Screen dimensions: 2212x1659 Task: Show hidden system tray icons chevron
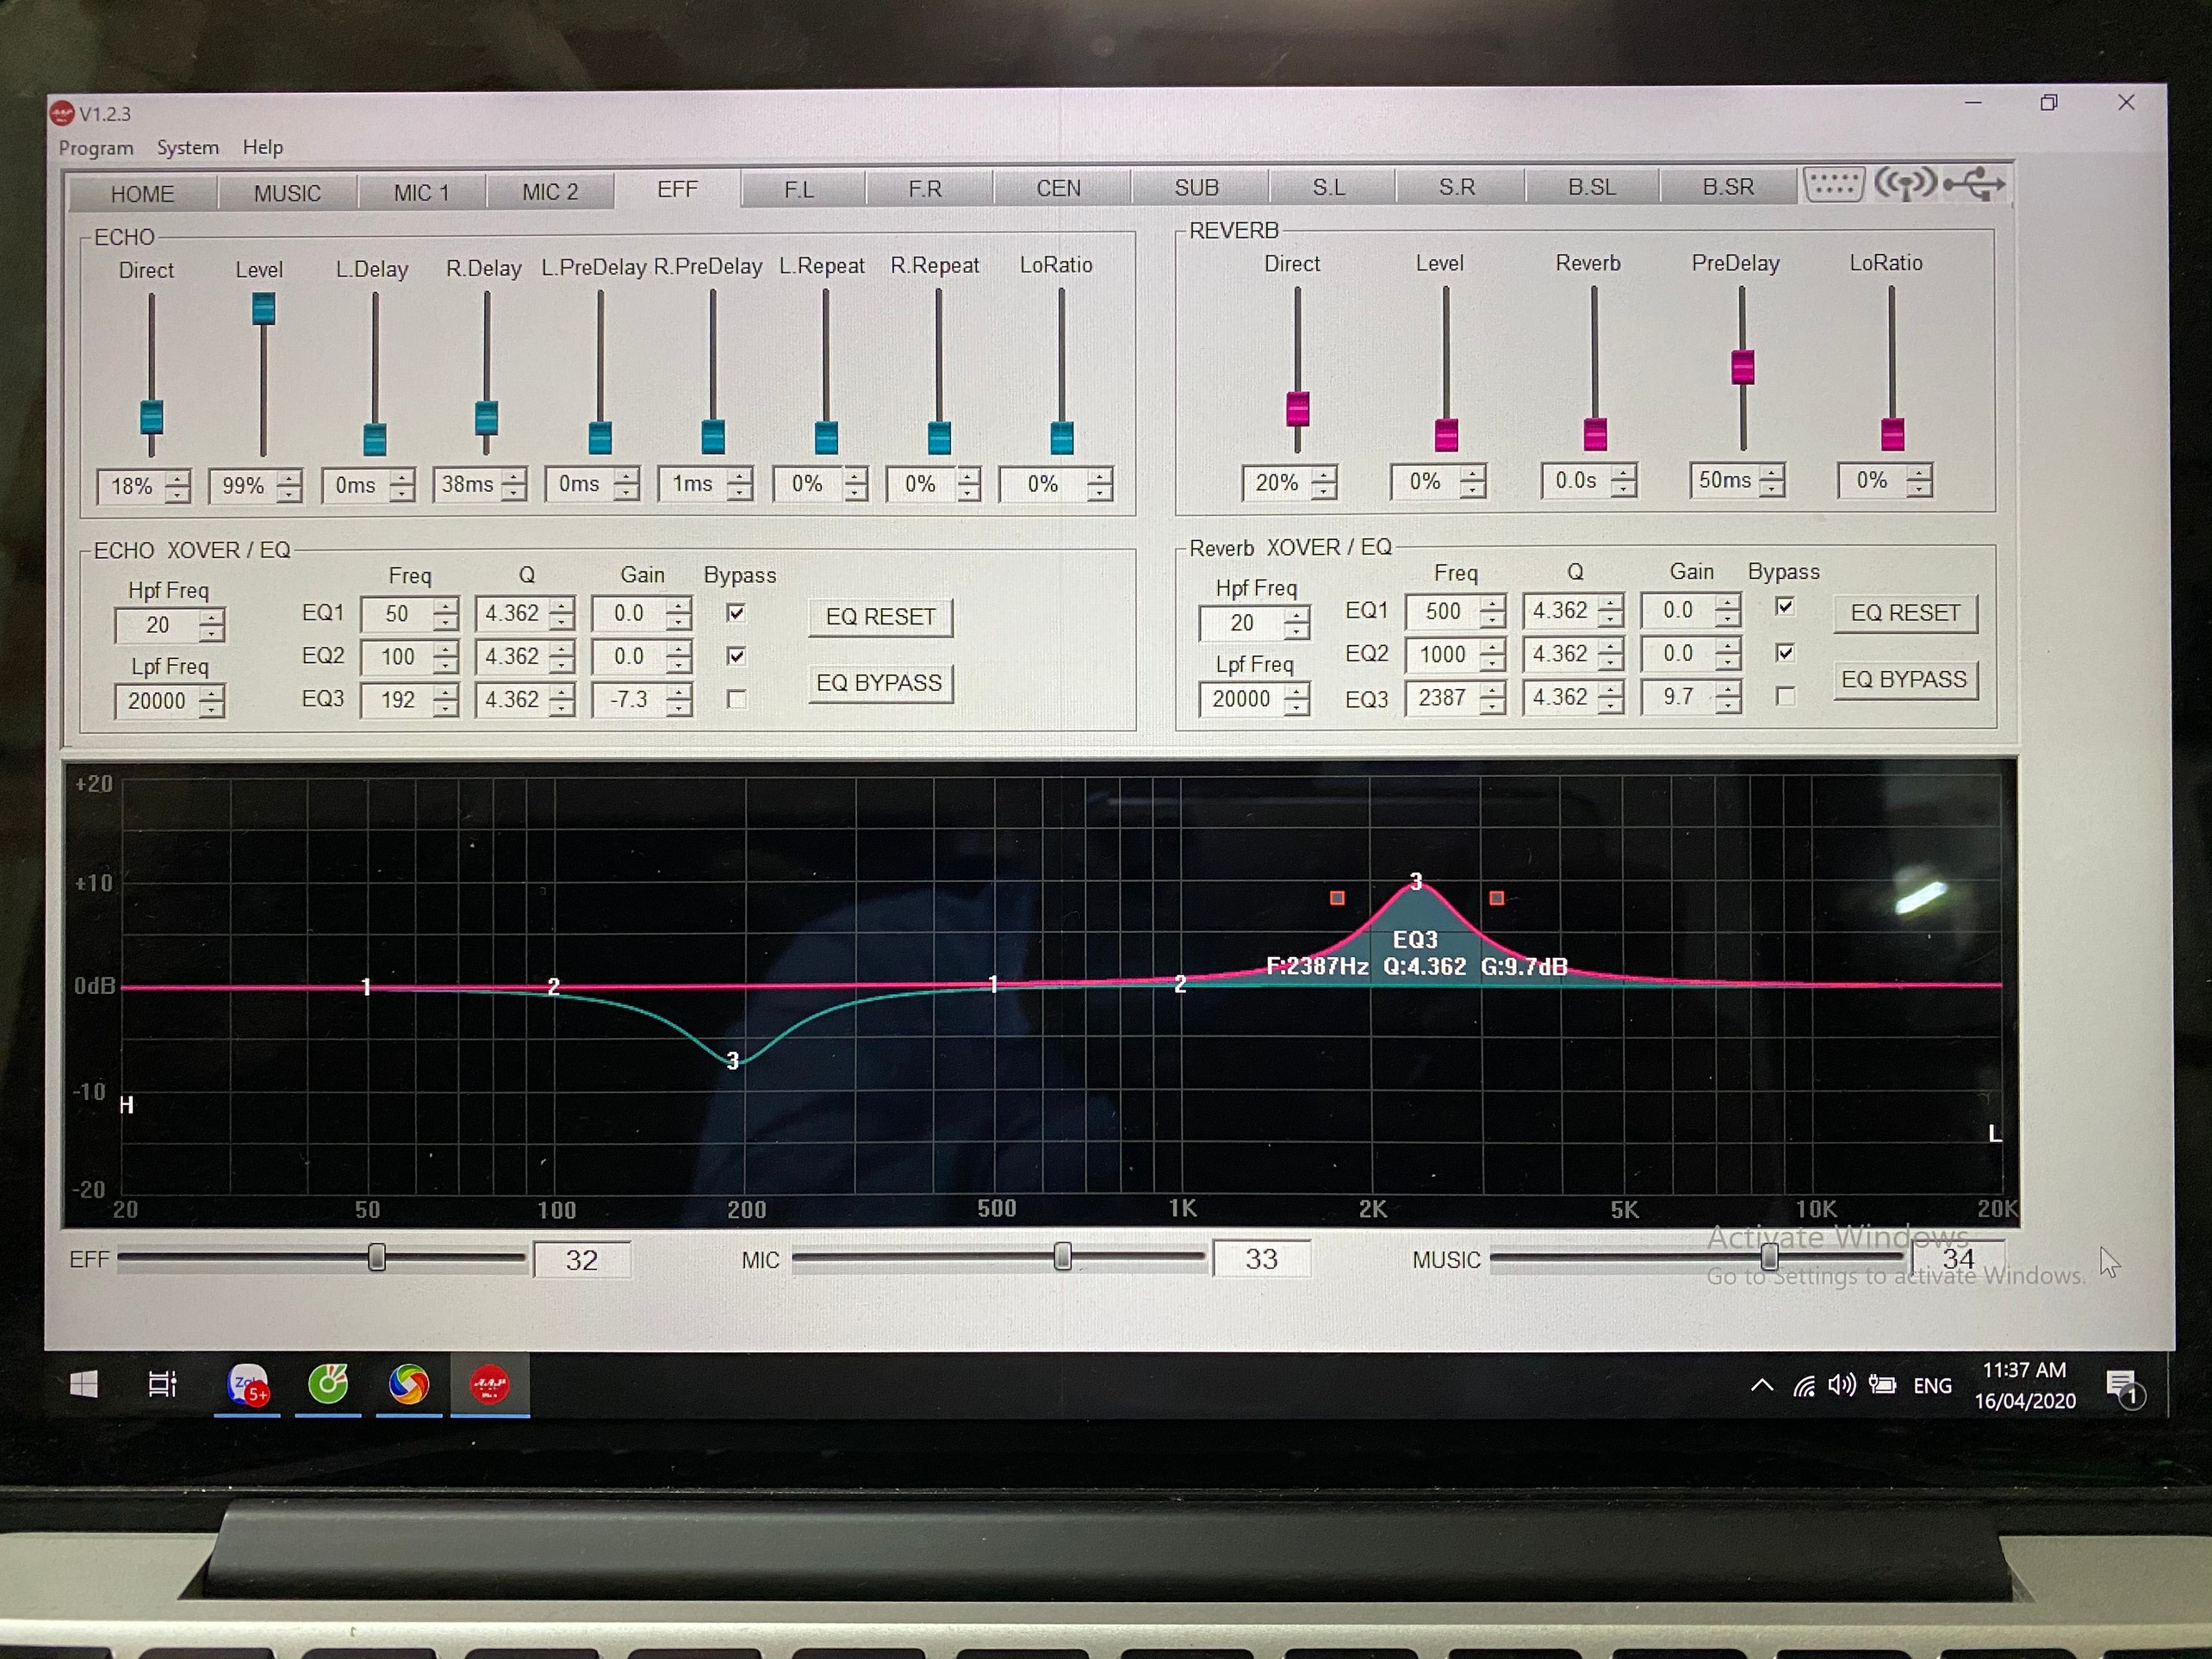tap(1762, 1385)
